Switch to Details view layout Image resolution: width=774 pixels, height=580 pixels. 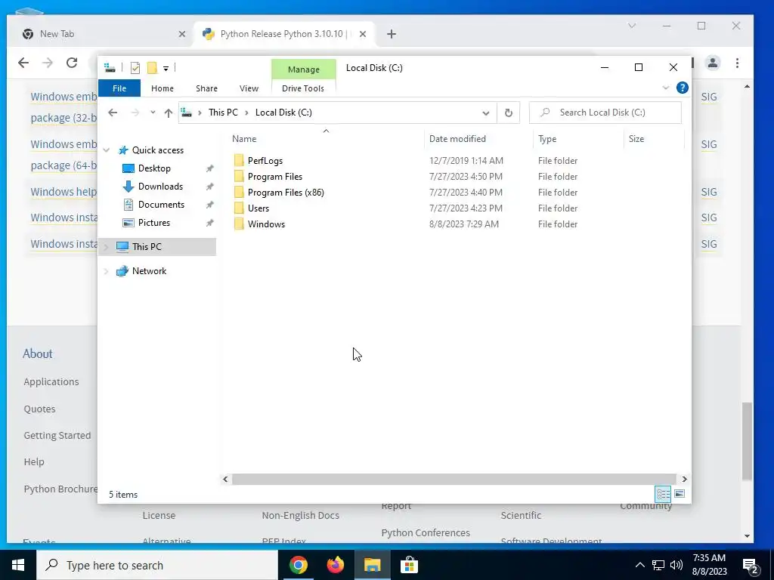click(663, 494)
